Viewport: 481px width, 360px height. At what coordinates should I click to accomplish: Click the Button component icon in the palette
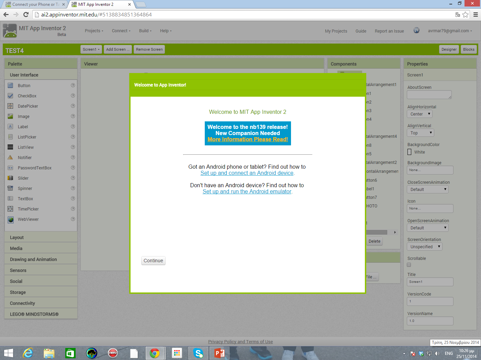pyautogui.click(x=11, y=85)
